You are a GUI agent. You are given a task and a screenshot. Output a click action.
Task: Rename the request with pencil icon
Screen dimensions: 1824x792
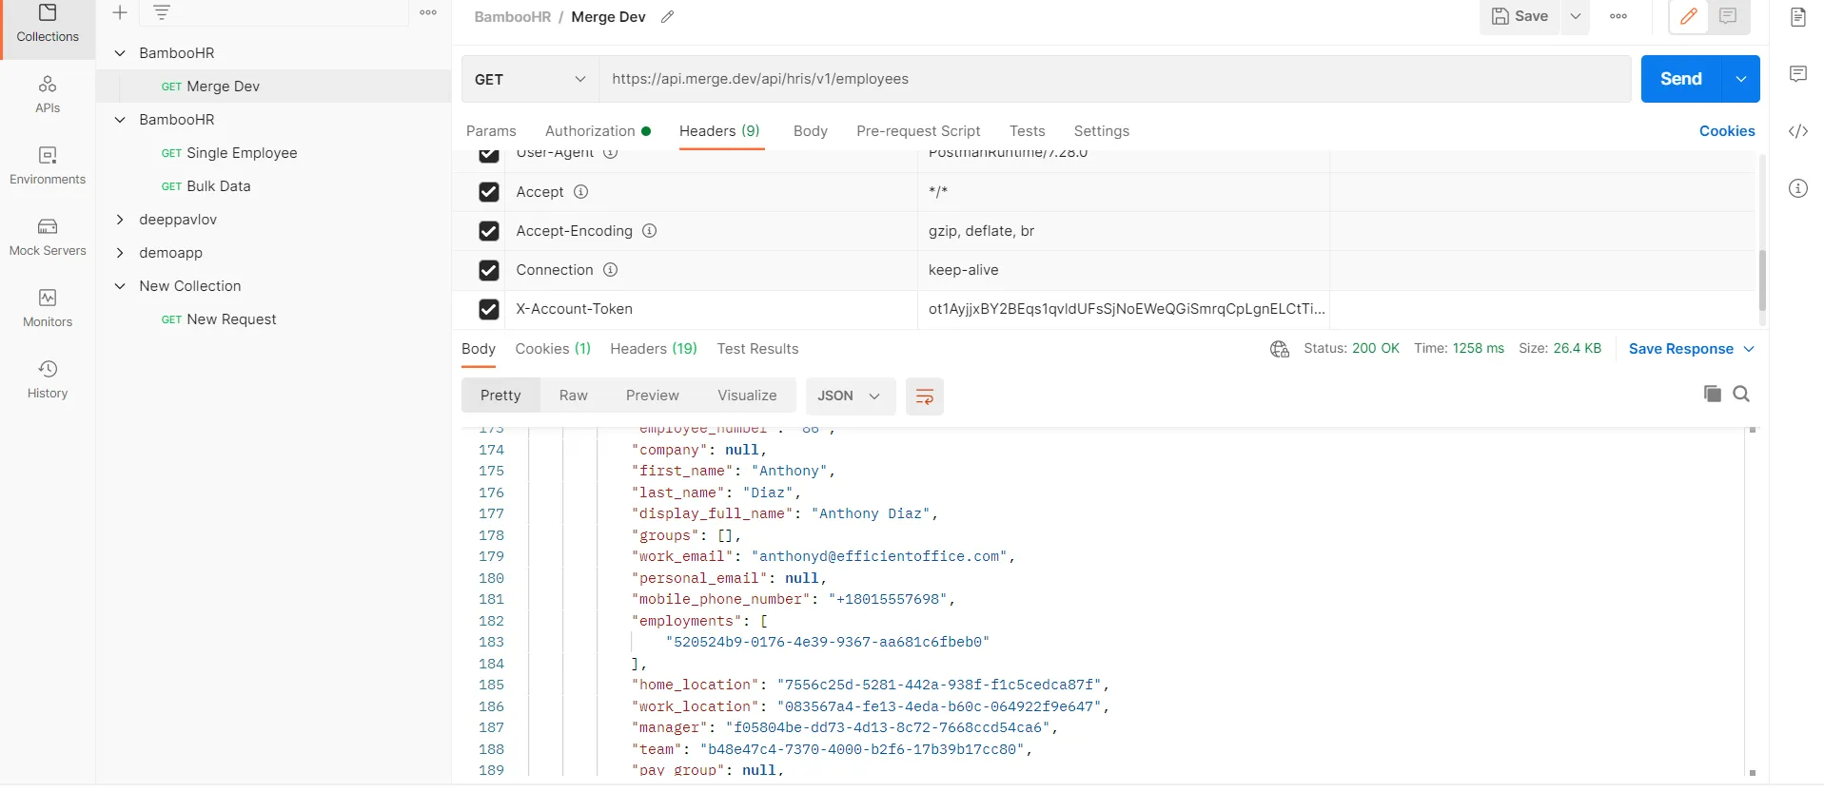[668, 17]
